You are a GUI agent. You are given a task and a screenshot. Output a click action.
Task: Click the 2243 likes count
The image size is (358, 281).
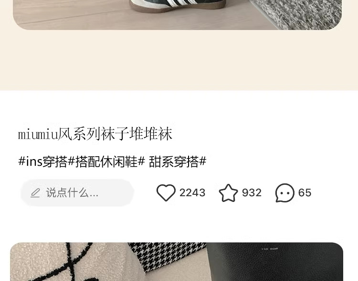click(x=192, y=193)
